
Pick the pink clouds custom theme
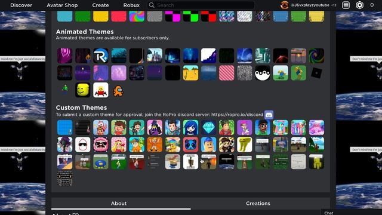point(316,127)
